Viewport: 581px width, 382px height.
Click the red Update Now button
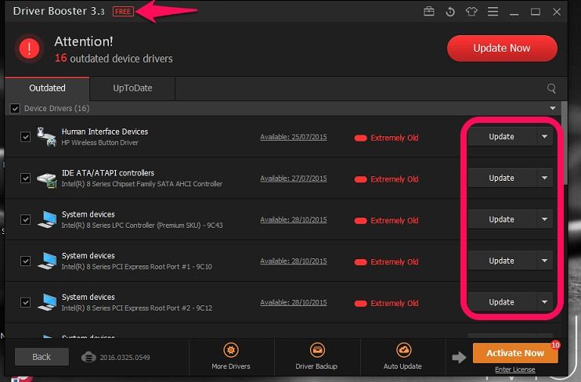coord(502,49)
